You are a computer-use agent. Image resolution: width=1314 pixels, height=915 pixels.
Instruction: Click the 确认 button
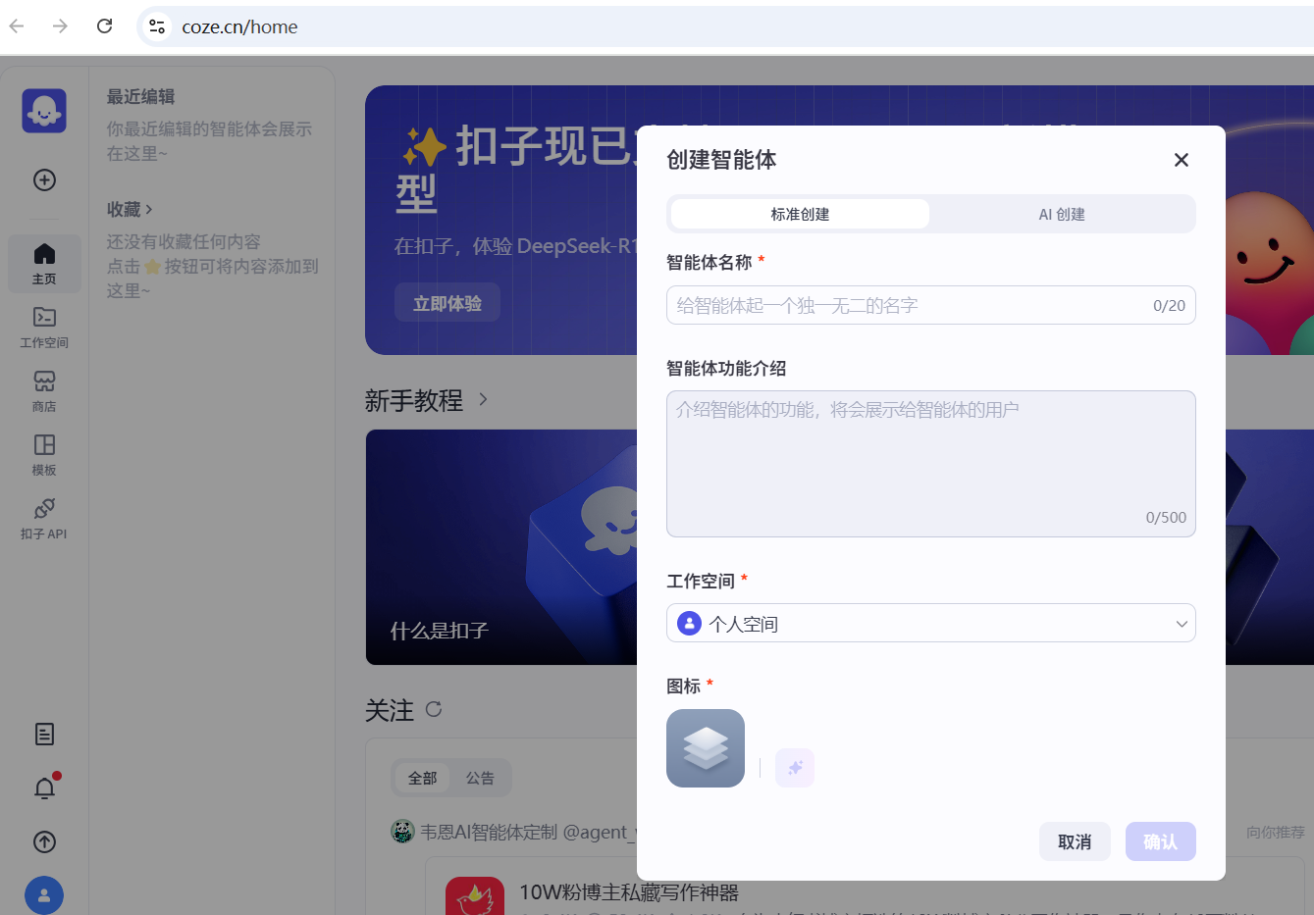[x=1161, y=841]
